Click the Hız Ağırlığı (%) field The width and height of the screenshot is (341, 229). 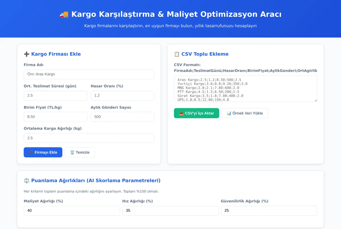[x=170, y=211]
